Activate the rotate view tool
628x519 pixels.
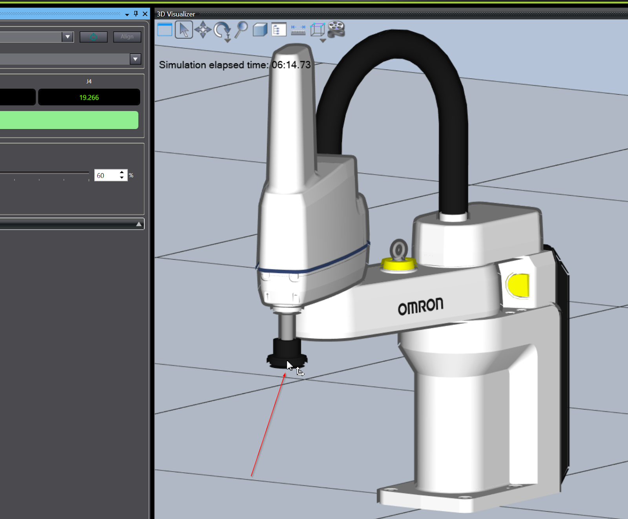click(x=222, y=29)
